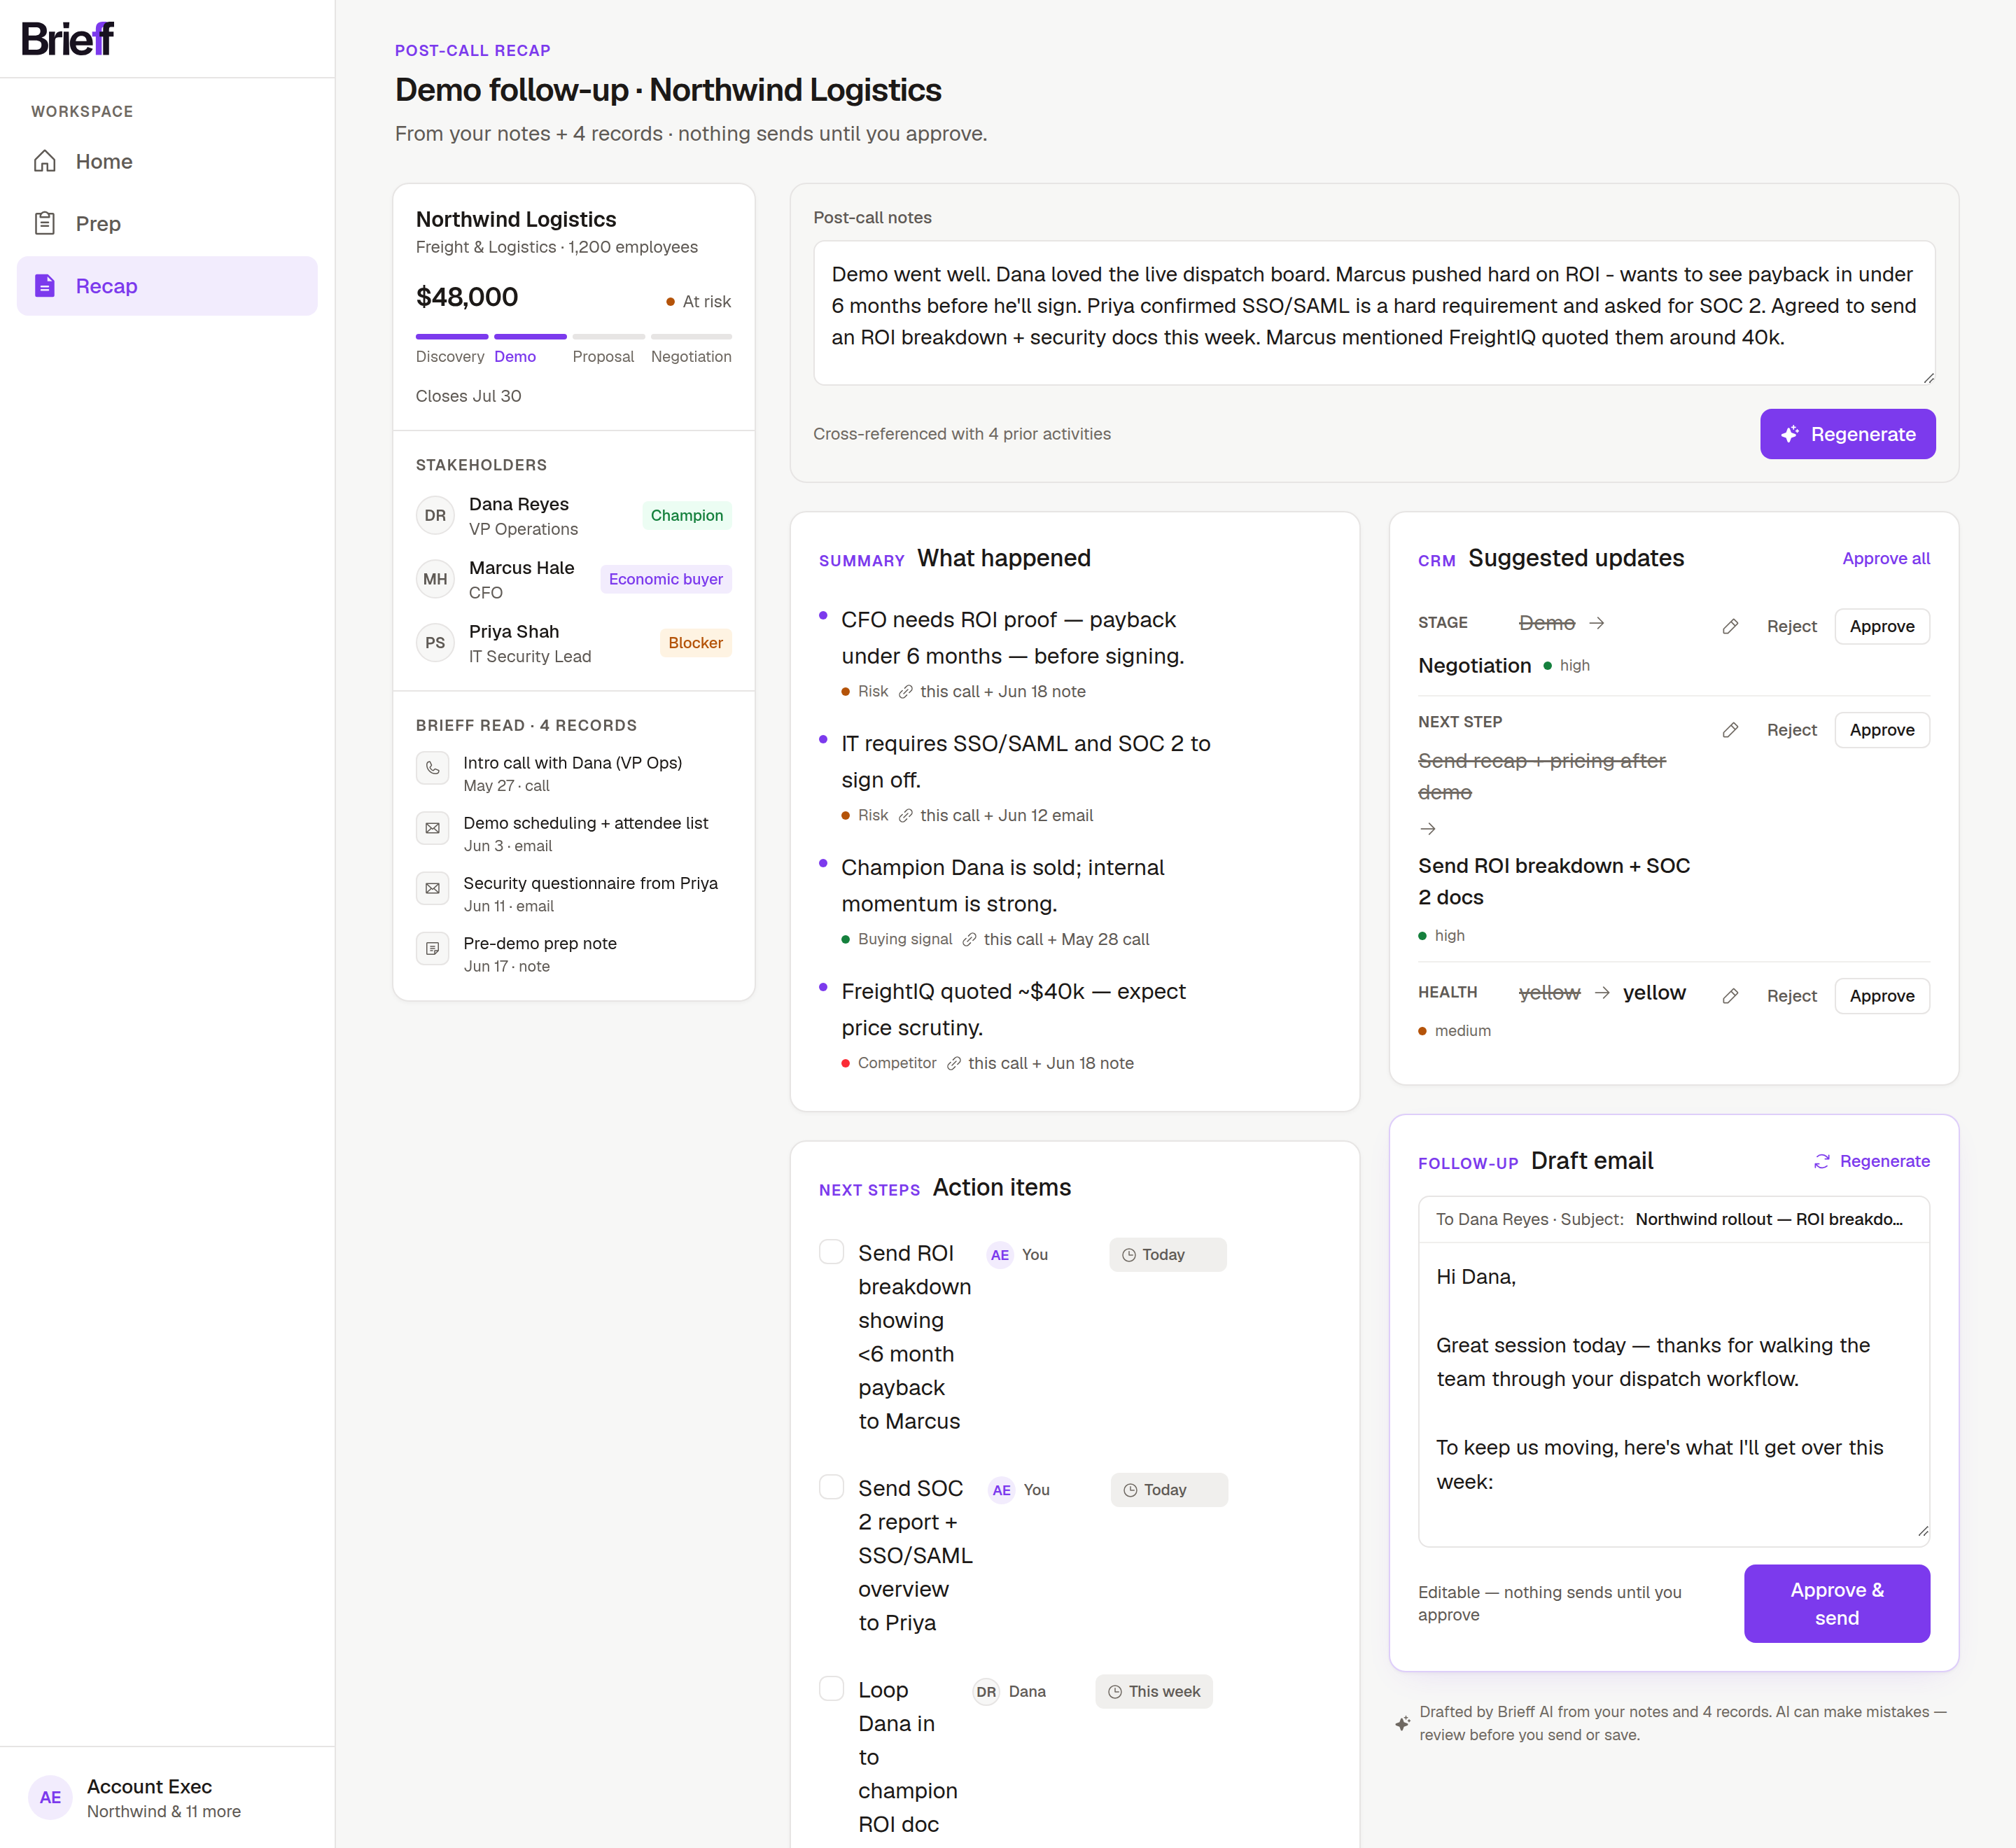
Task: Click DR Dana assignee on Loop Dana in
Action: pyautogui.click(x=1009, y=1691)
